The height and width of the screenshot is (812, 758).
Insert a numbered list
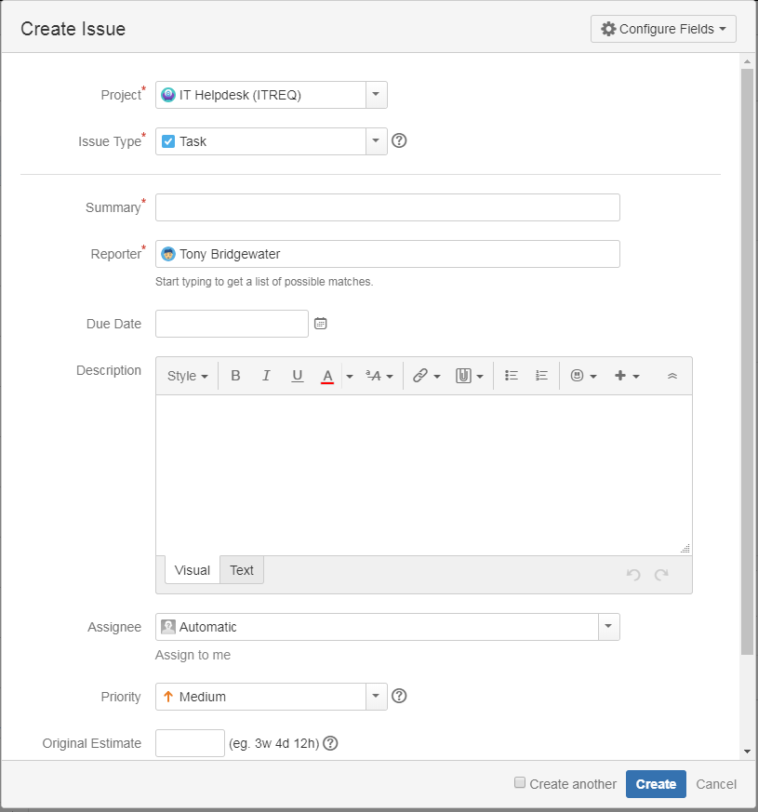click(x=541, y=375)
